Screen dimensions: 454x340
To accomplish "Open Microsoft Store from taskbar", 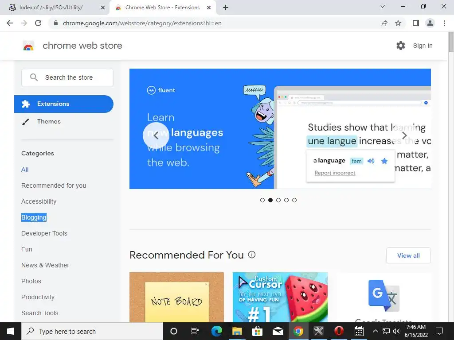I will click(x=257, y=331).
